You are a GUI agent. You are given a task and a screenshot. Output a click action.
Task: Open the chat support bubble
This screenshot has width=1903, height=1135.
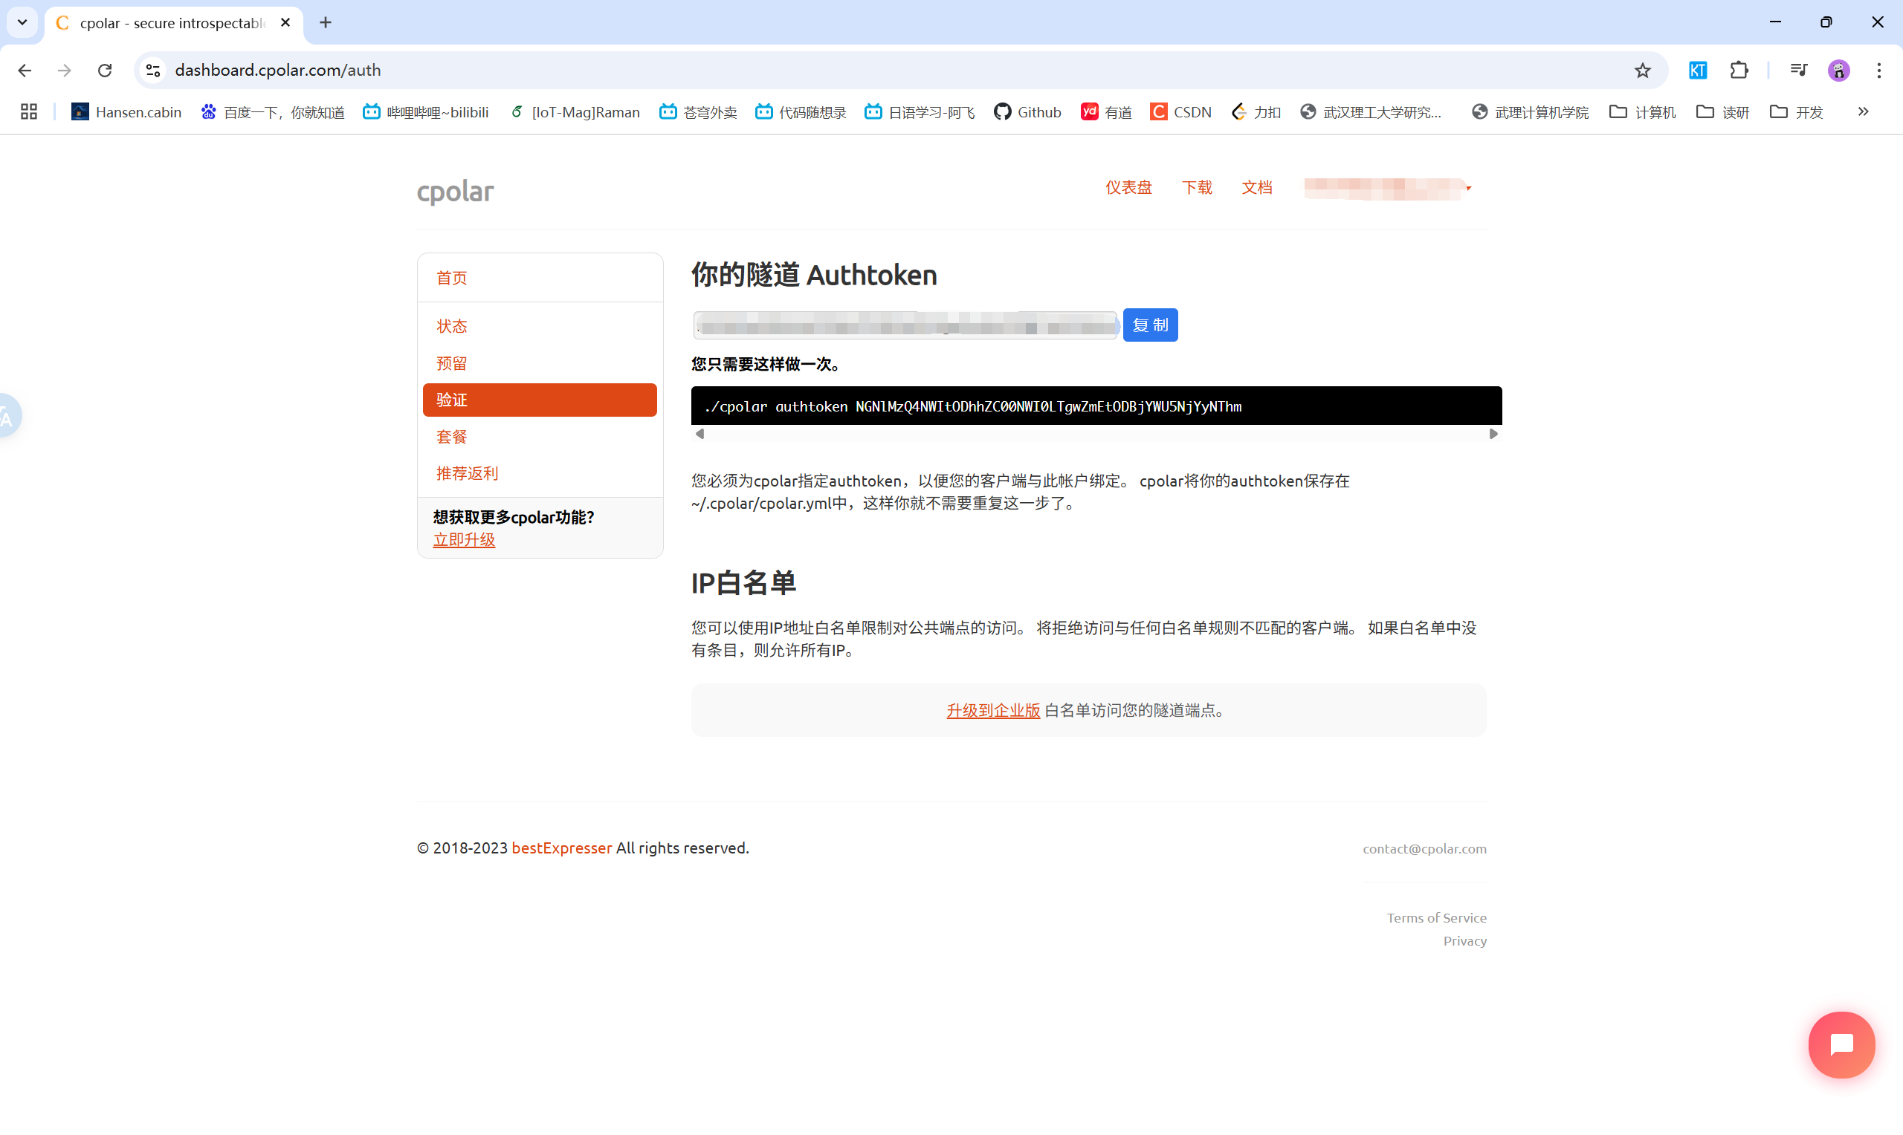(x=1841, y=1045)
